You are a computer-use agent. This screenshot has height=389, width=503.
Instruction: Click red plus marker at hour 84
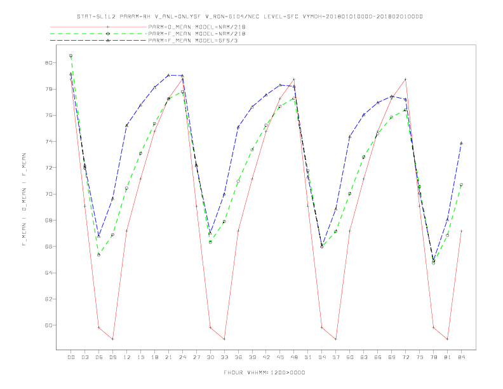click(461, 231)
